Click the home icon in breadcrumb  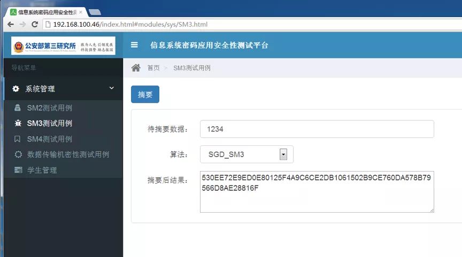pos(136,68)
